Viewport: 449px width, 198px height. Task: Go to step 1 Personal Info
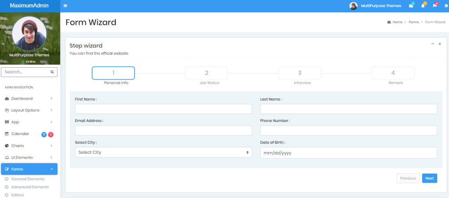pyautogui.click(x=114, y=73)
